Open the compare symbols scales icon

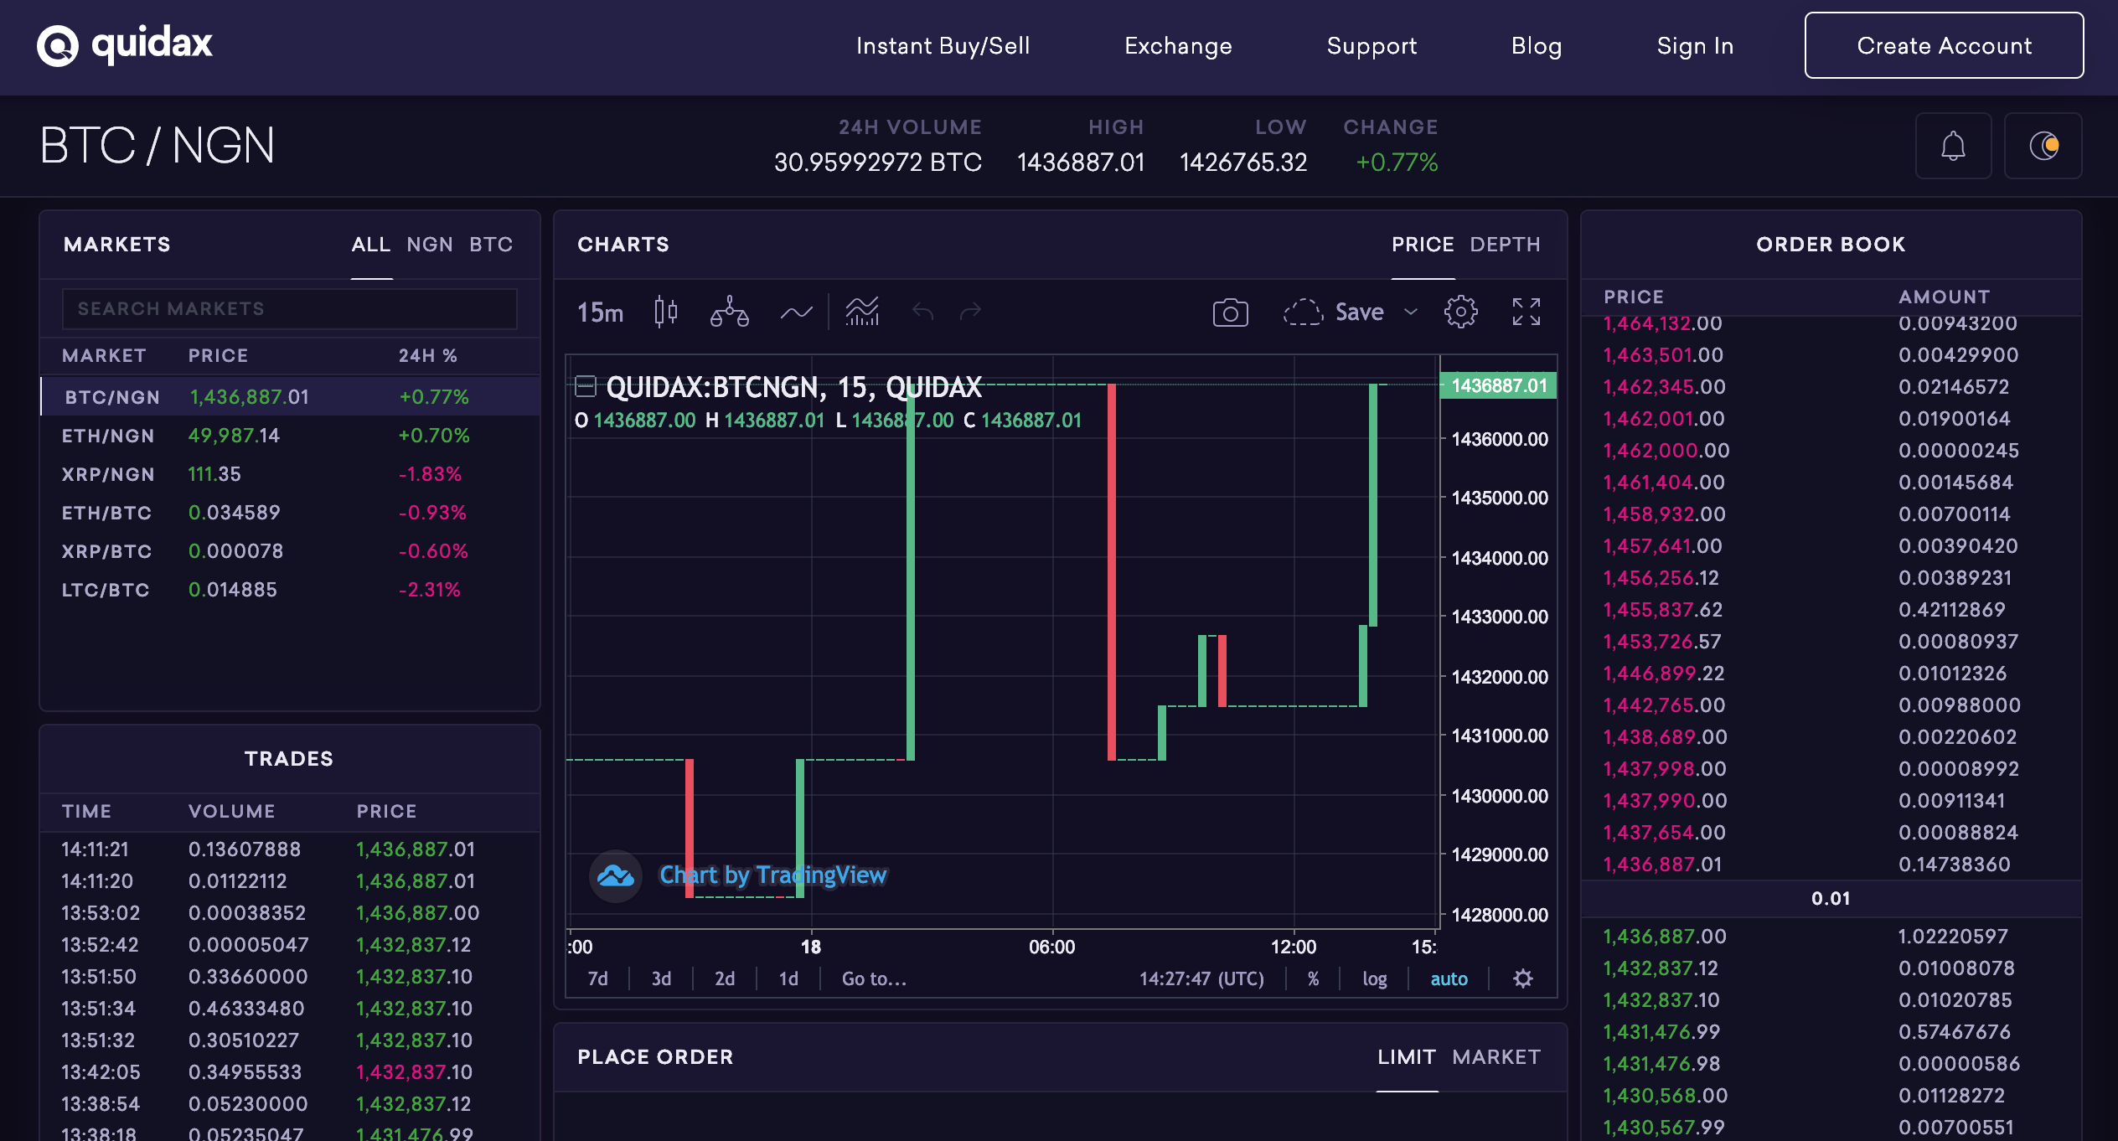[x=729, y=312]
